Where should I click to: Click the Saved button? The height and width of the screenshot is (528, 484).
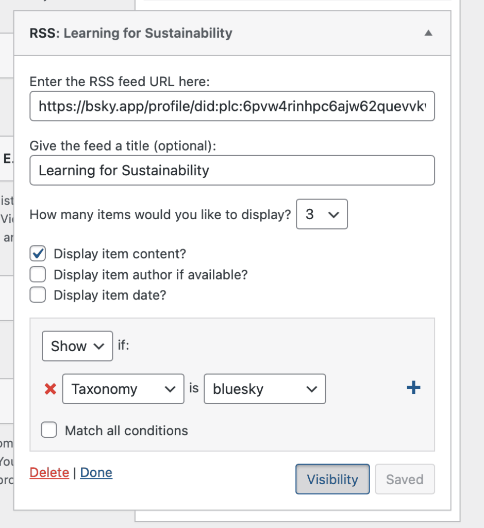(405, 480)
